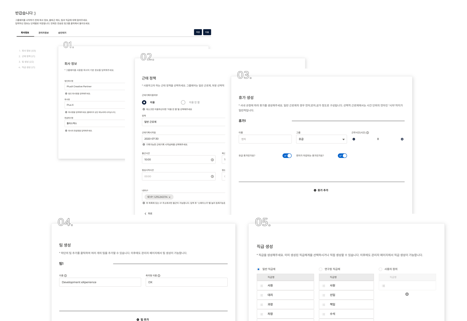Switch to the 승인대기 tab
Viewport: 467px width, 321px height.
(62, 33)
